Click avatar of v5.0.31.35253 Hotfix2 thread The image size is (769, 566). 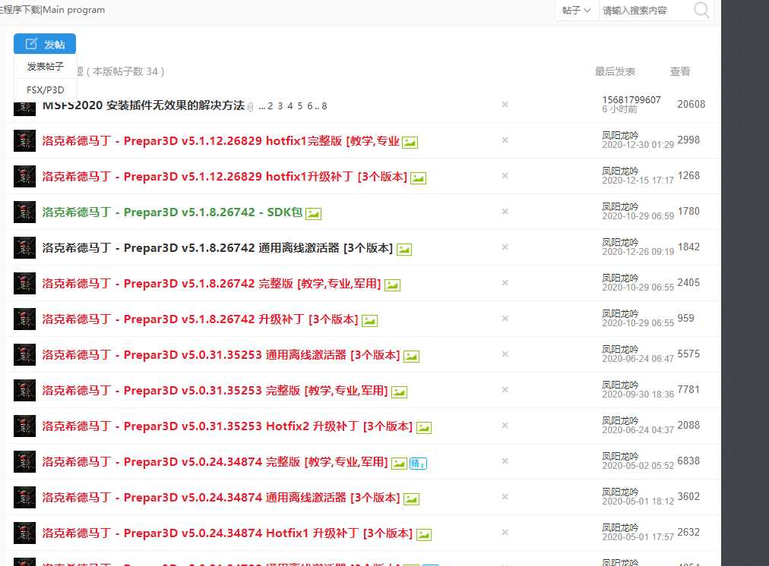(x=24, y=426)
